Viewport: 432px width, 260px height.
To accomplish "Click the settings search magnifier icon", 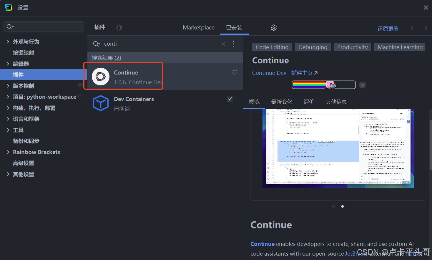I will tap(10, 27).
